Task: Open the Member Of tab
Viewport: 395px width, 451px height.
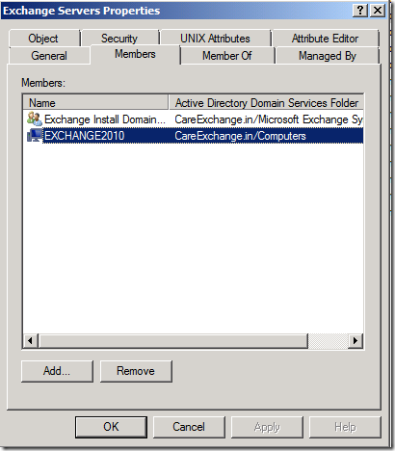Action: [x=227, y=56]
